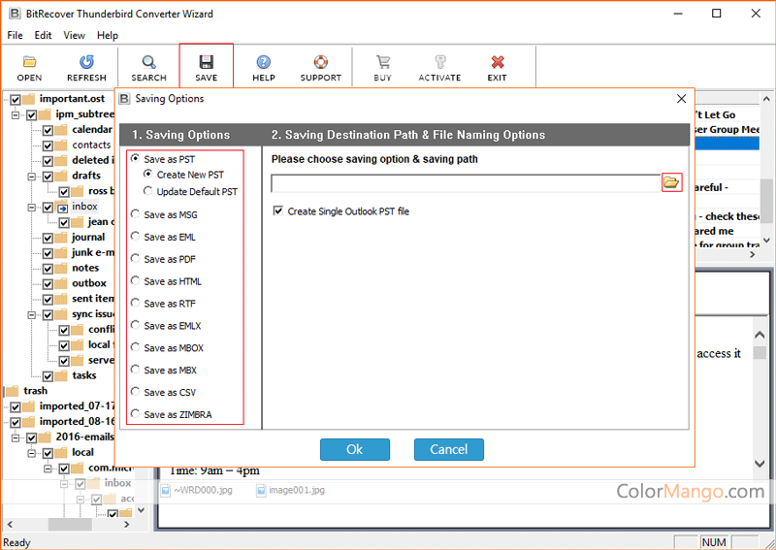The height and width of the screenshot is (550, 776).
Task: Click the inbox folder icon in tree
Action: pos(61,207)
